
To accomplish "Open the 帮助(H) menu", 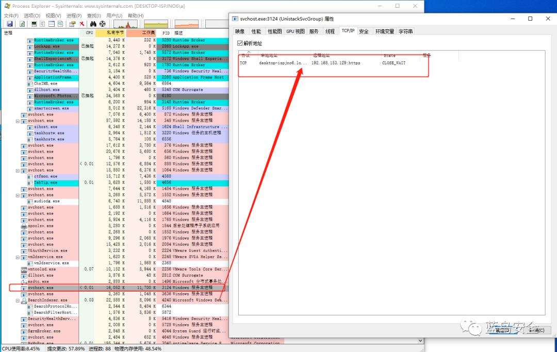I will (x=136, y=15).
